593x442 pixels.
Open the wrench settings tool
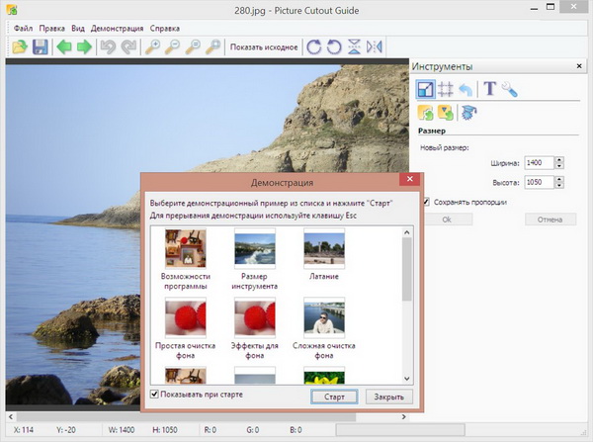click(x=509, y=89)
